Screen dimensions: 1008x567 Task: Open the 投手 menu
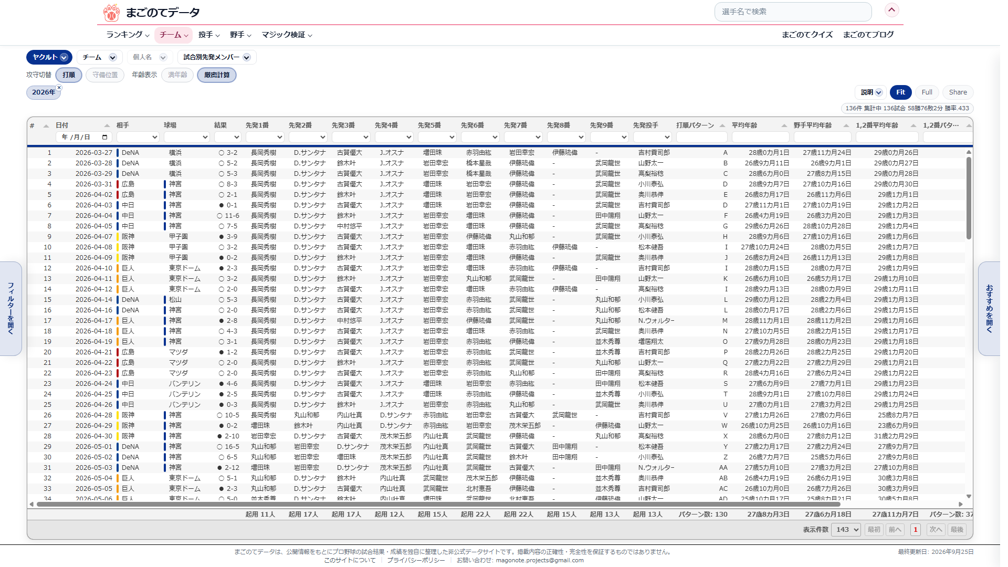coord(209,35)
